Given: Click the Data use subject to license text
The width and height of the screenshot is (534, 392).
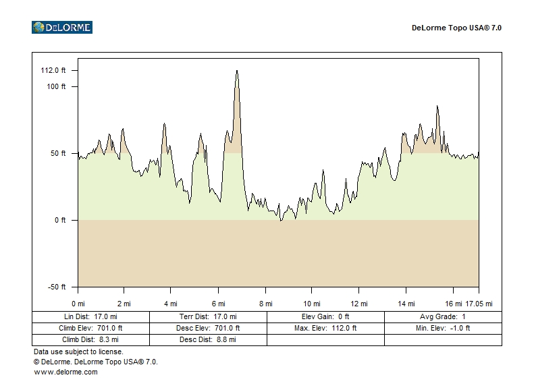Looking at the screenshot, I should pyautogui.click(x=78, y=352).
